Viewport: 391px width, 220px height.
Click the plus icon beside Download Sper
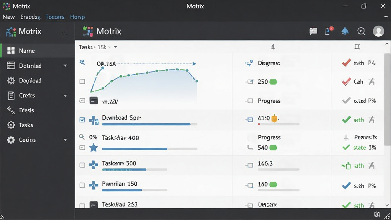point(94,120)
